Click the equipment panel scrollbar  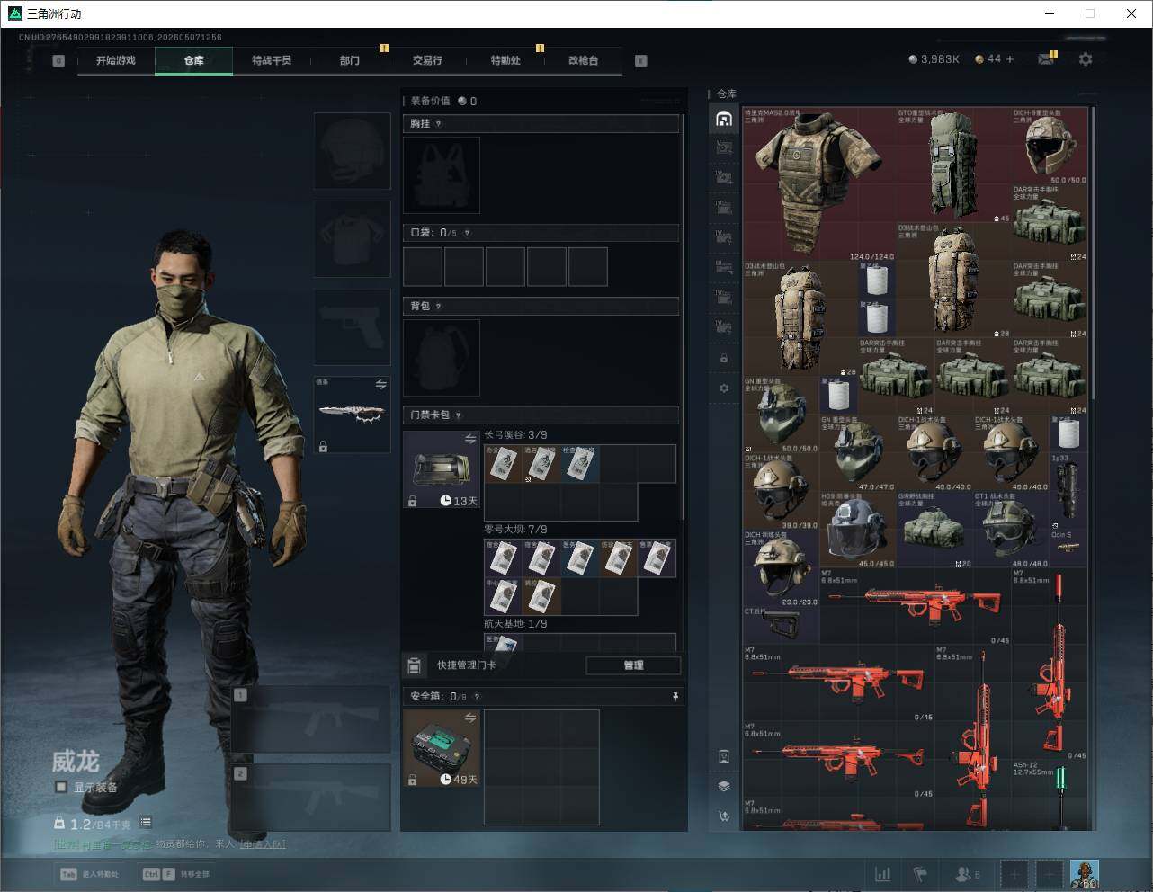(x=683, y=316)
